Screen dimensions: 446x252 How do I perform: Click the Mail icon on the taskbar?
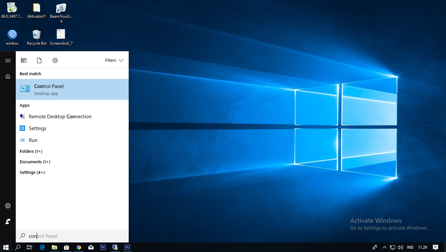pyautogui.click(x=91, y=247)
